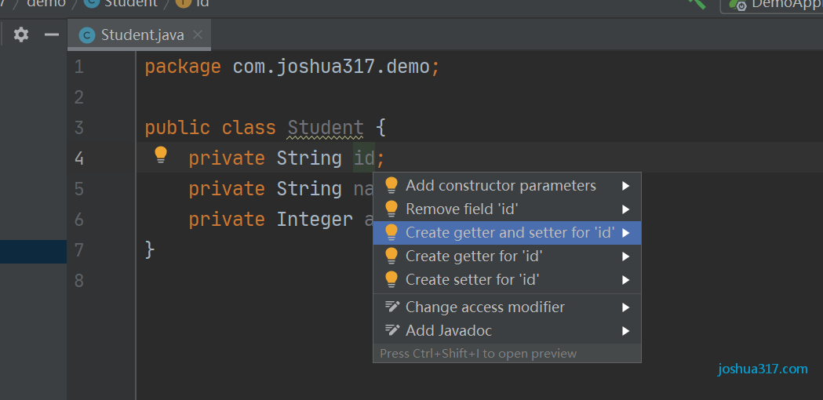823x400 pixels.
Task: Click pencil icon beside 'Add Javadoc'
Action: tap(392, 330)
